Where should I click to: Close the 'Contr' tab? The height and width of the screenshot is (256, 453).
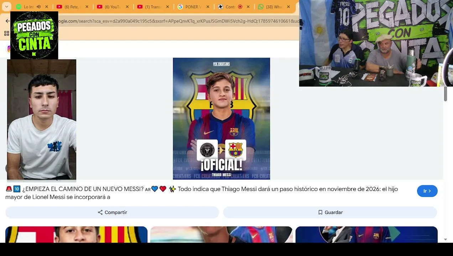point(248,7)
